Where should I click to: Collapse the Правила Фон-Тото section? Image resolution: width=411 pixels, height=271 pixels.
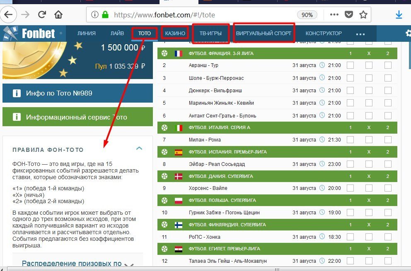tap(139, 149)
